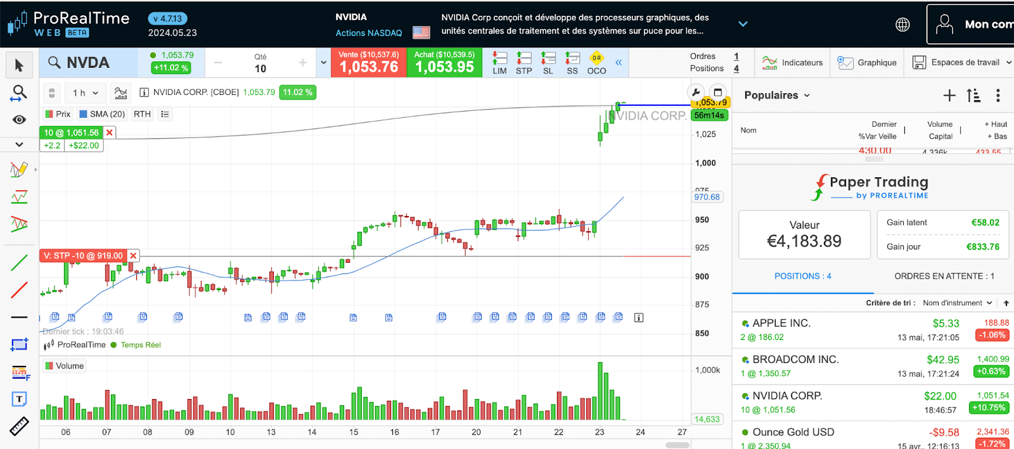Select the NVIDIA CORP. position row

pos(873,403)
